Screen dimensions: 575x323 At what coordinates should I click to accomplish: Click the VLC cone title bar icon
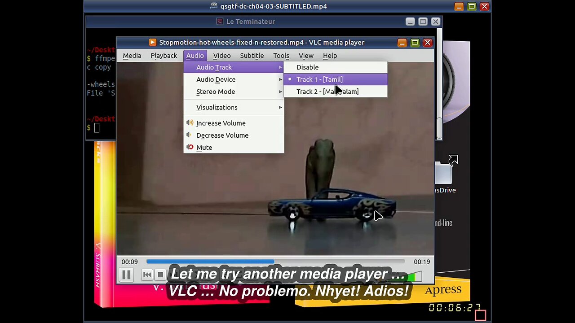[153, 43]
